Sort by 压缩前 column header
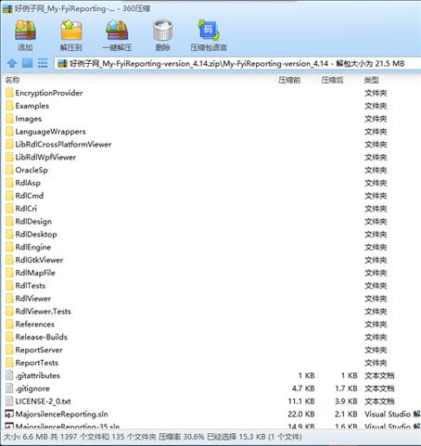The image size is (421, 446). [x=289, y=80]
